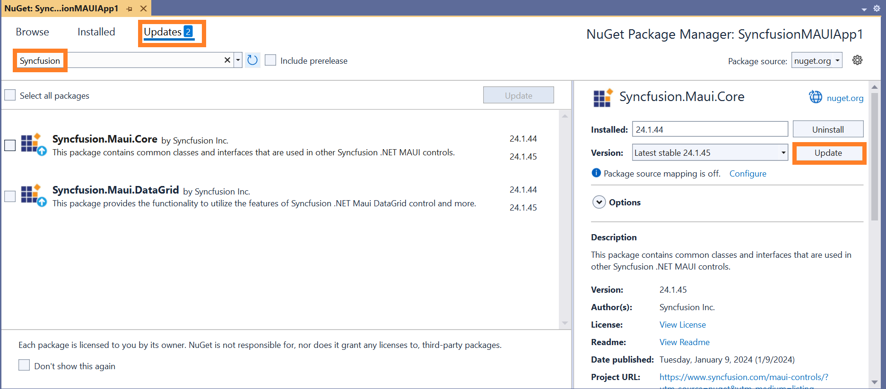Screen dimensions: 886x389
Task: Click Syncfusion.Maui.DataGrid installed version 24.1.44
Action: click(523, 189)
